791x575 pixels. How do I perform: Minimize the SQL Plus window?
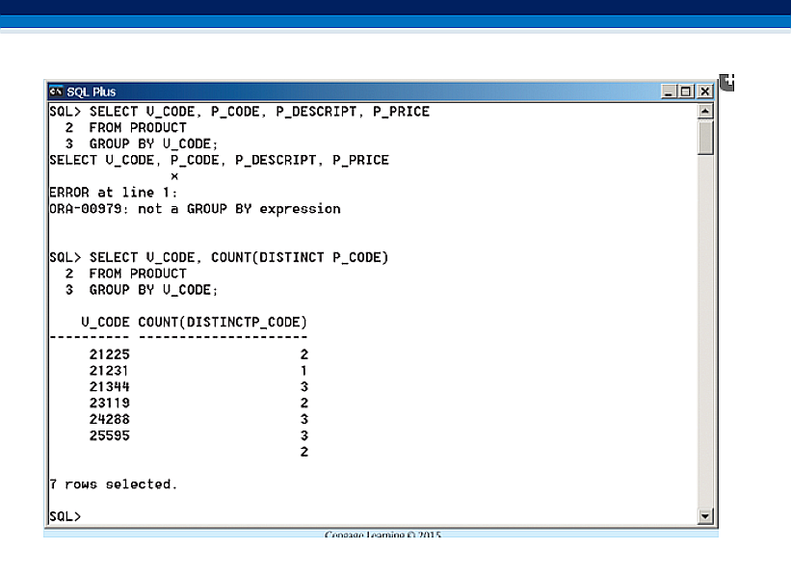[x=669, y=91]
